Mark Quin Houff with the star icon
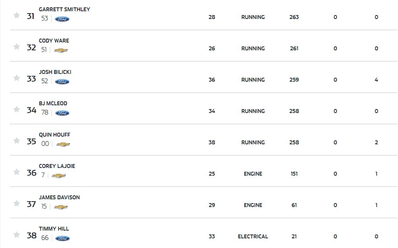398x248 pixels. click(x=16, y=141)
